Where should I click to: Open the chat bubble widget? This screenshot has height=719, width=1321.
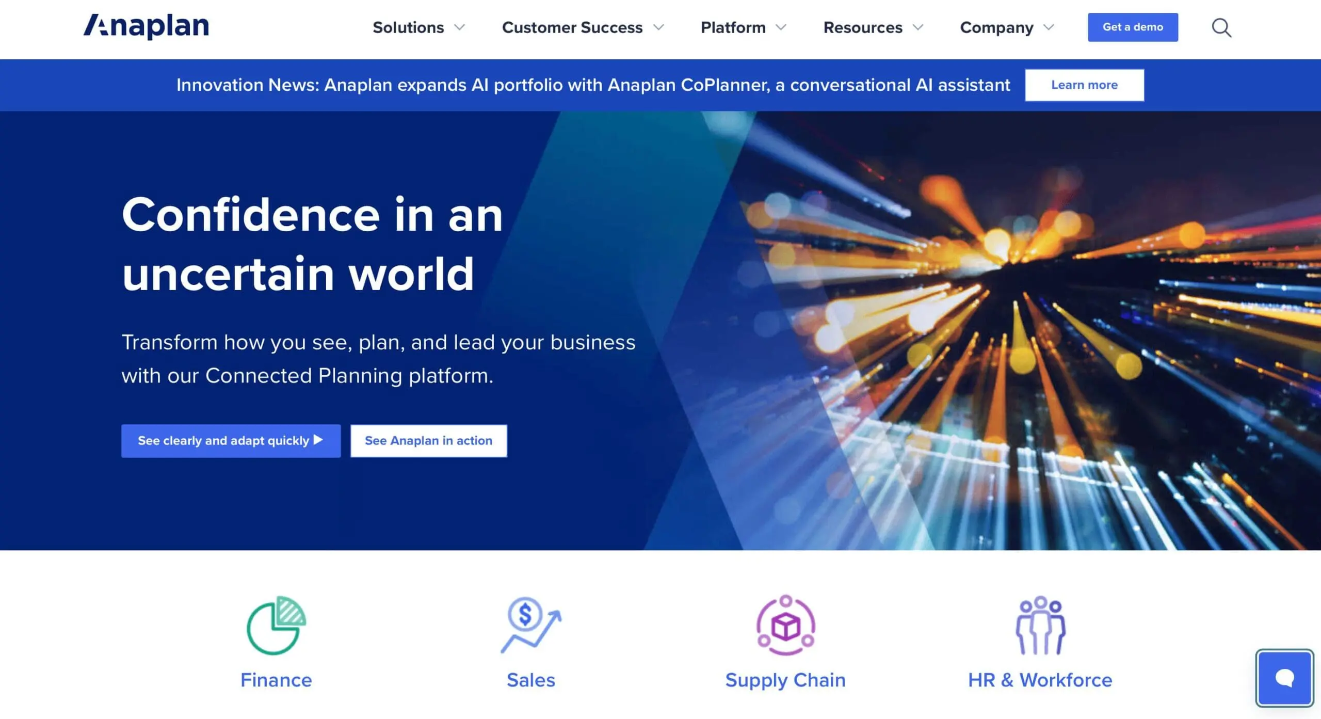(1285, 678)
